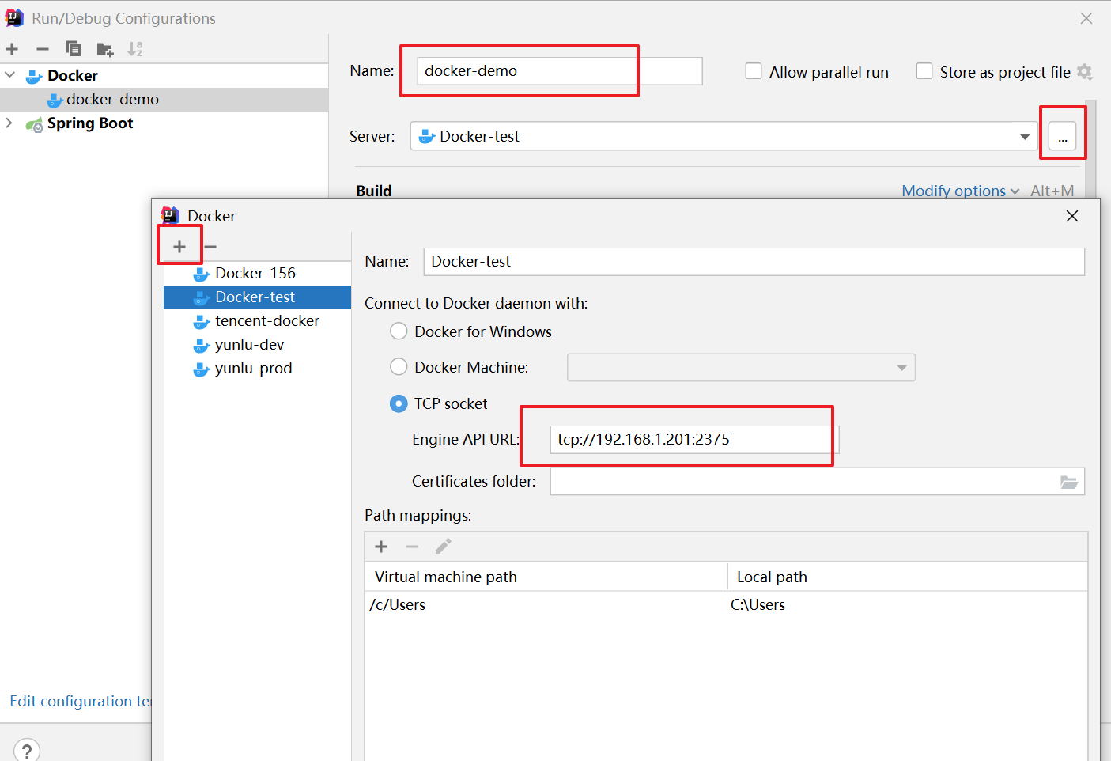Viewport: 1111px width, 761px height.
Task: Click the Engine API URL field
Action: (x=694, y=440)
